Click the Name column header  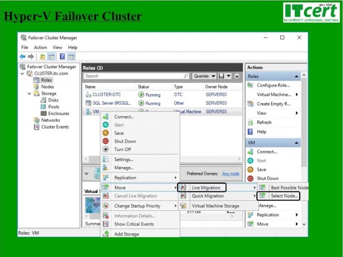coord(90,87)
